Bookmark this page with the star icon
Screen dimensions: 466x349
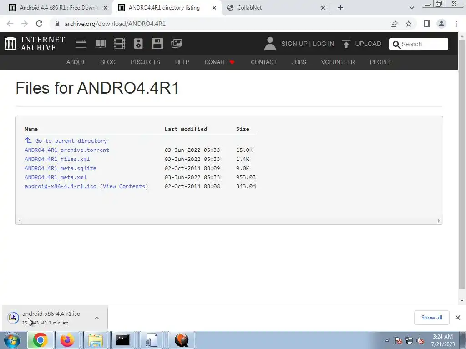(x=409, y=24)
